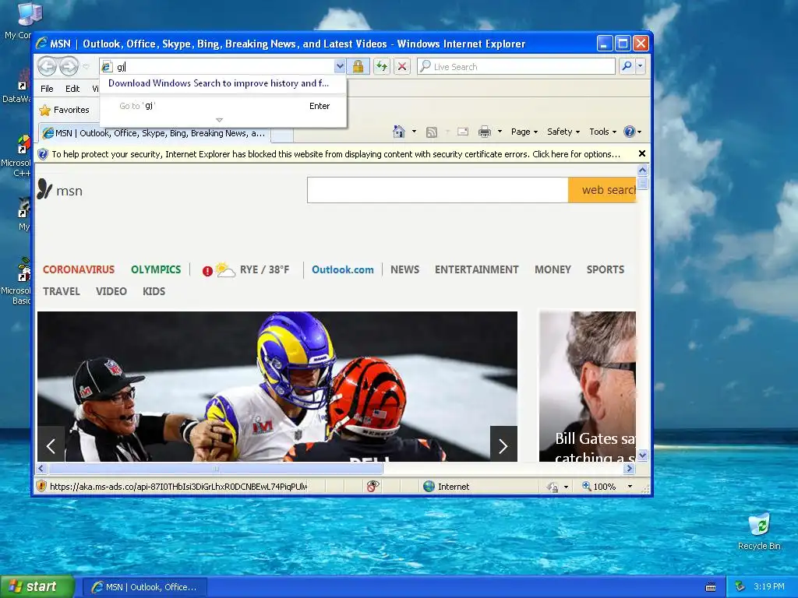Expand the Home button dropdown arrow
This screenshot has height=598, width=798.
(x=414, y=132)
